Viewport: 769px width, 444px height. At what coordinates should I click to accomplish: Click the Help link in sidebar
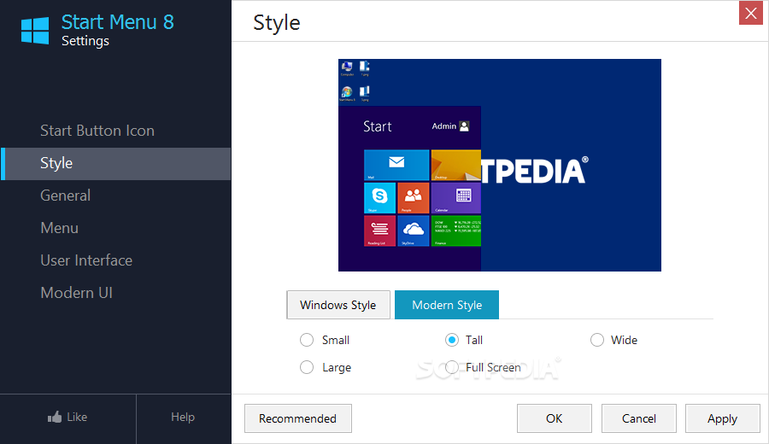pyautogui.click(x=183, y=417)
